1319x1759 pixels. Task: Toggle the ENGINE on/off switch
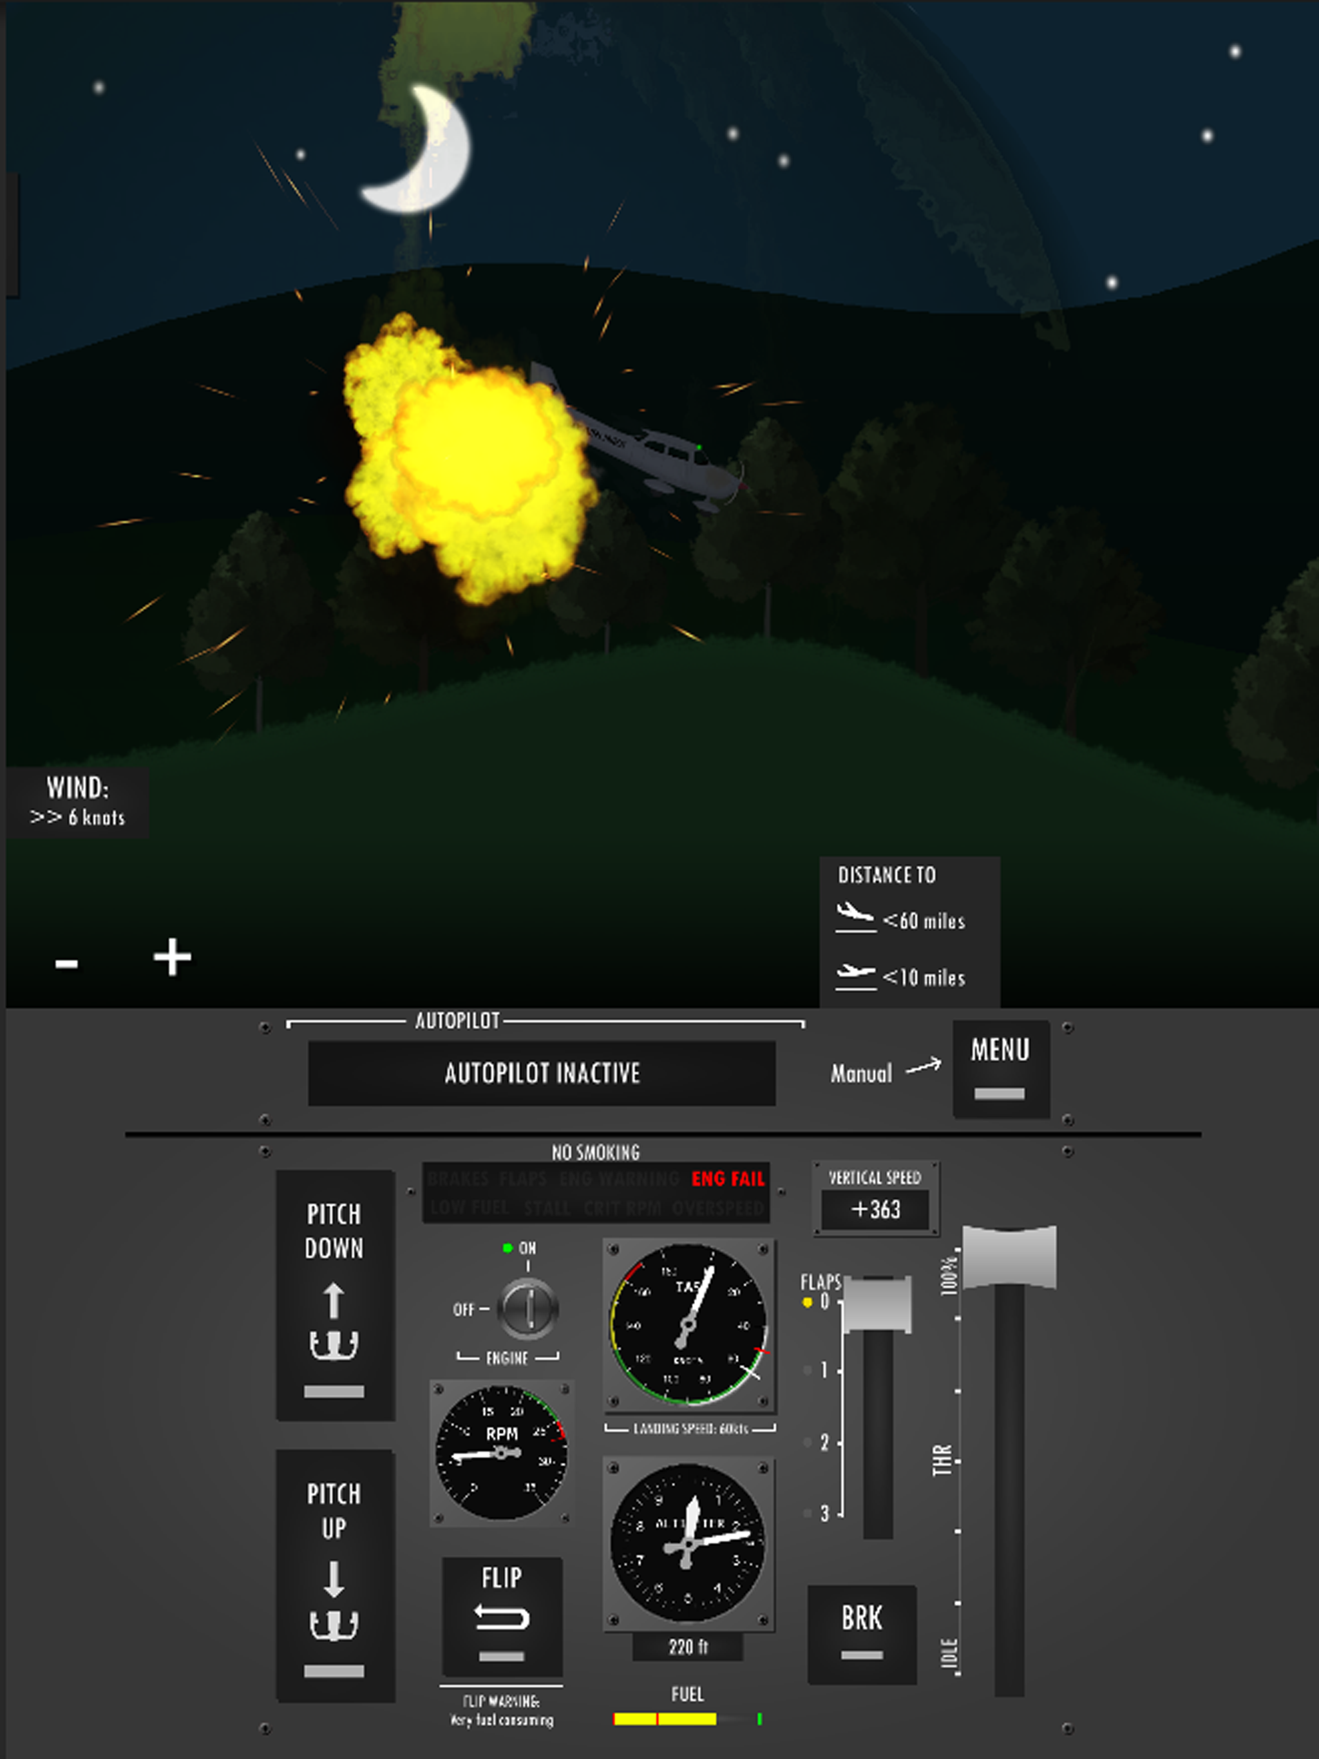click(518, 1302)
